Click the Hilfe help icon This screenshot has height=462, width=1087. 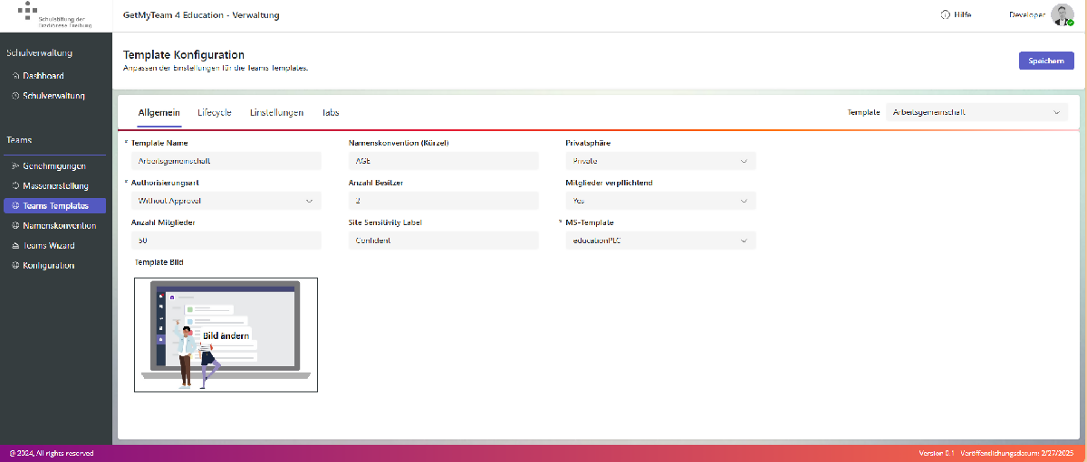946,14
